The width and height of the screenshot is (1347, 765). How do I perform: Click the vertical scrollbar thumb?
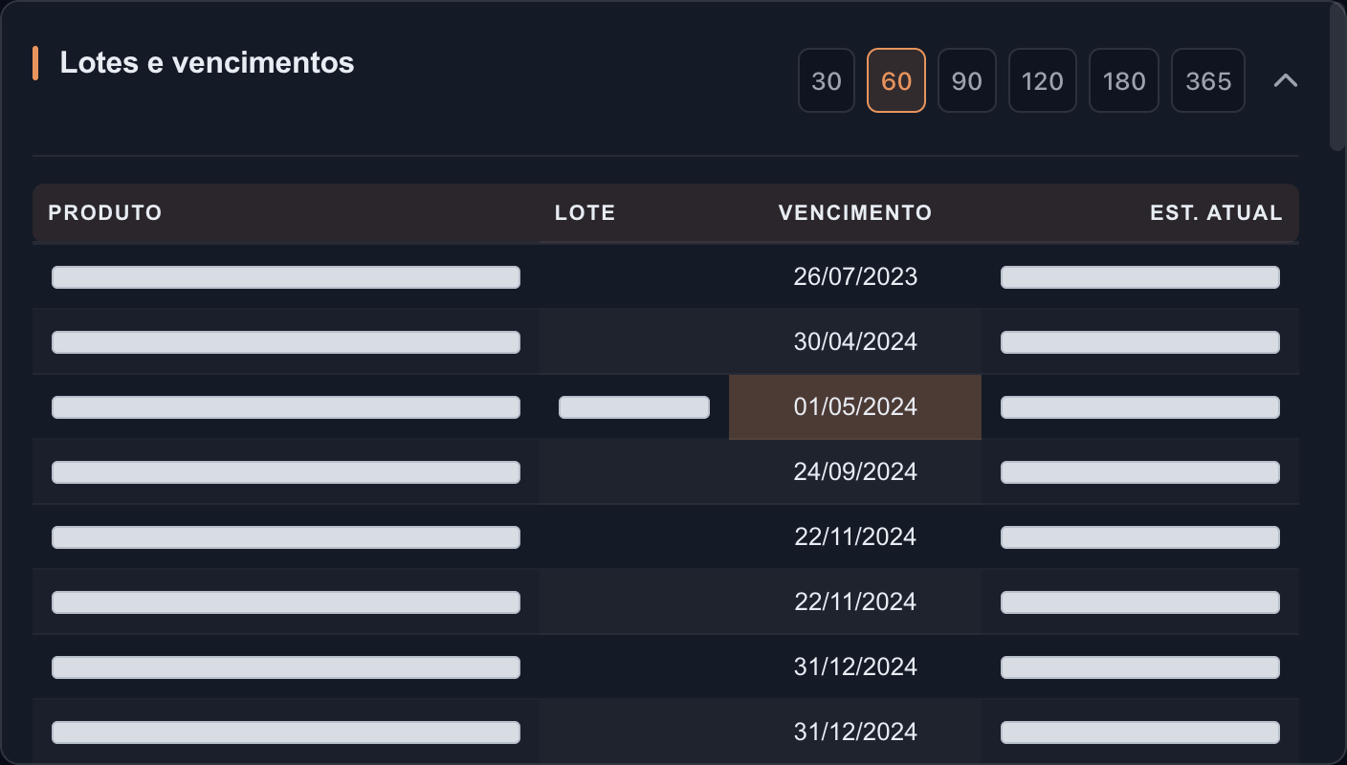pyautogui.click(x=1336, y=76)
